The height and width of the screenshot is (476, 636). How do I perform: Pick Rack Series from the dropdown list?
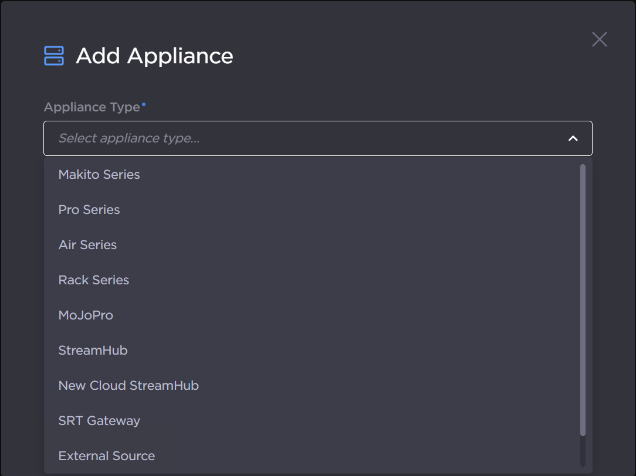pyautogui.click(x=93, y=280)
